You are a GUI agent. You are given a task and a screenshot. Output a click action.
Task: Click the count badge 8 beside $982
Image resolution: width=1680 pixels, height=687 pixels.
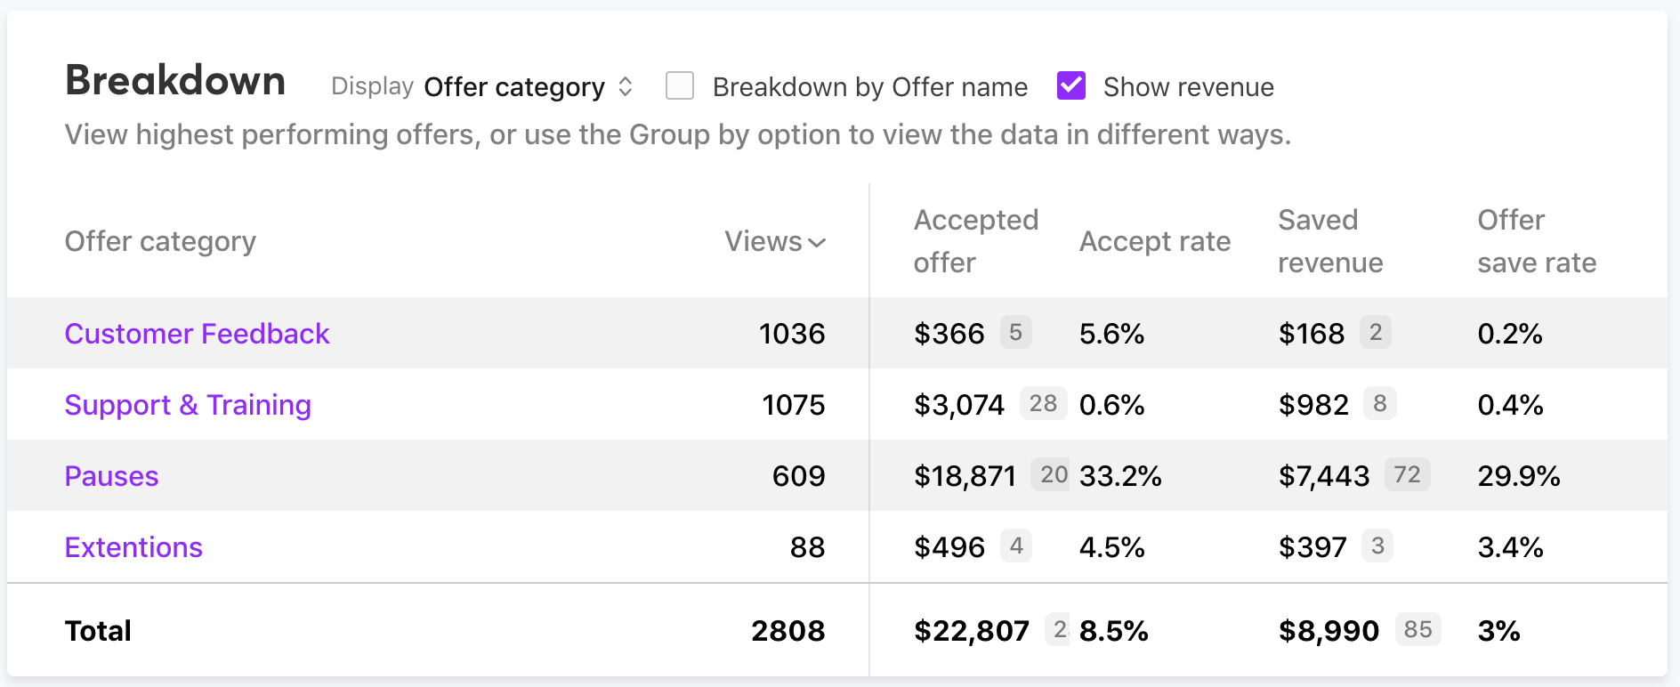[1379, 404]
